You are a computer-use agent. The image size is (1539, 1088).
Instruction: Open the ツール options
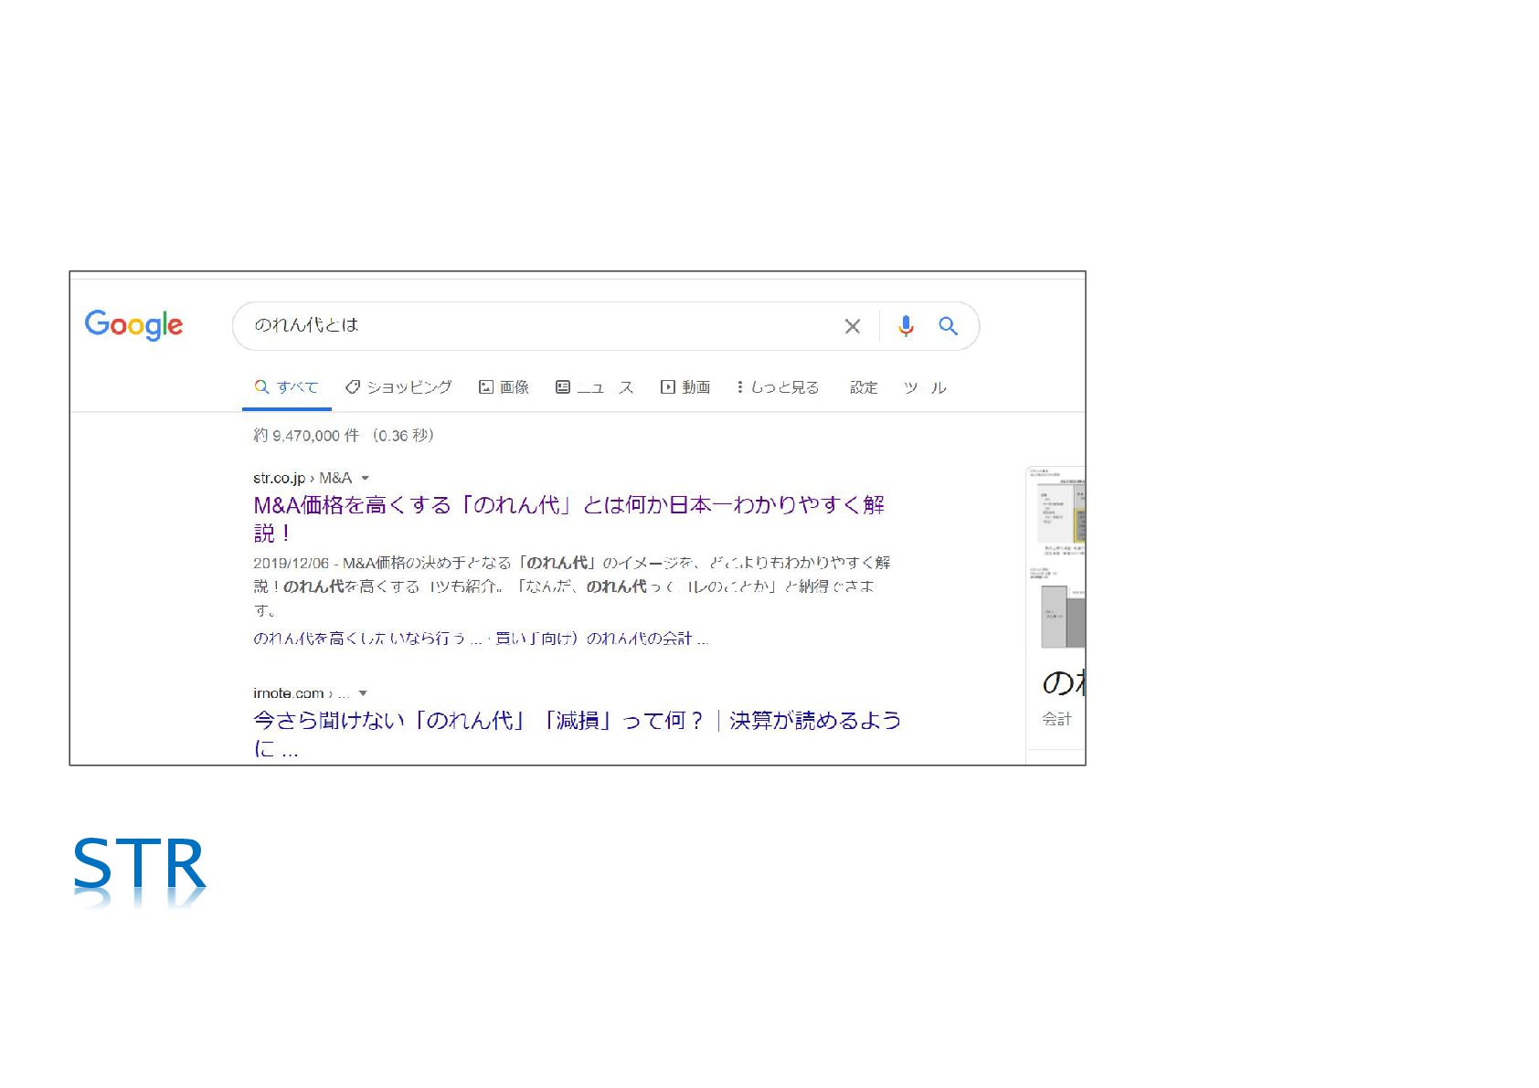(x=925, y=387)
